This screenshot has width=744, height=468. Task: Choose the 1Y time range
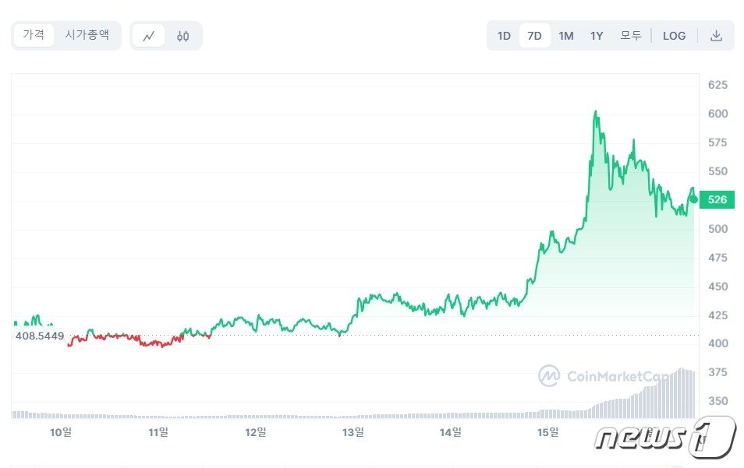pos(597,36)
